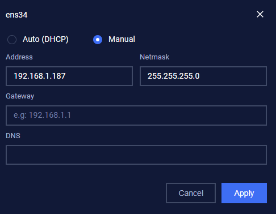Click the DNS label

pyautogui.click(x=13, y=136)
